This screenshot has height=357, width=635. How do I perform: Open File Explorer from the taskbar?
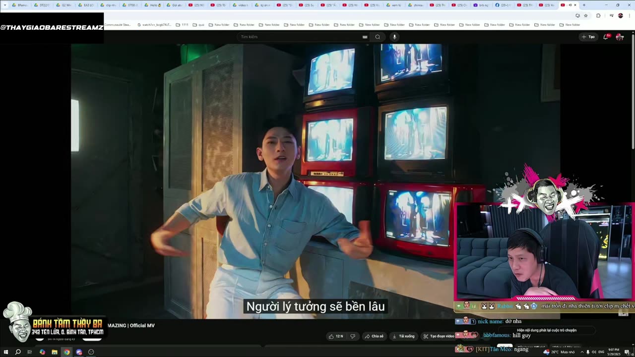54,352
